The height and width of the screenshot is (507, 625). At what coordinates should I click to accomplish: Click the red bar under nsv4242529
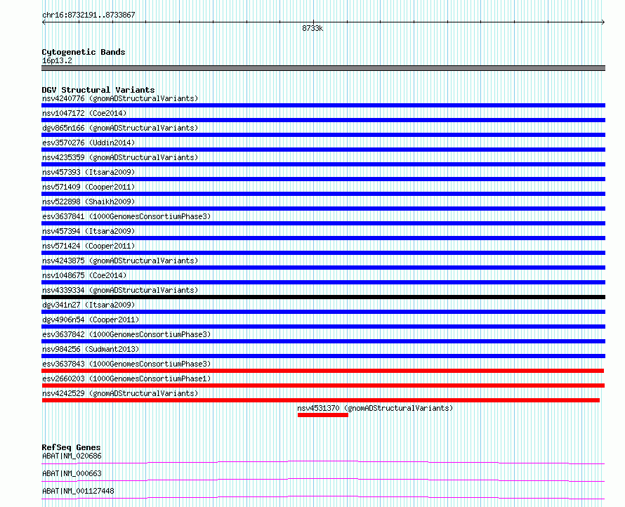click(x=320, y=400)
